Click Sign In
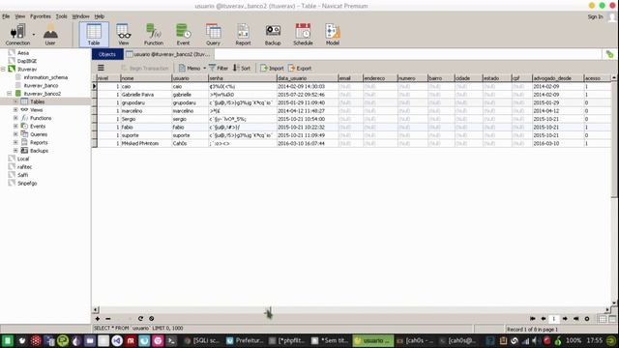This screenshot has height=348, width=619. [x=595, y=16]
